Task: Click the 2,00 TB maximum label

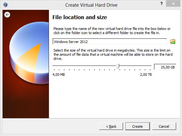Action: 146,75
